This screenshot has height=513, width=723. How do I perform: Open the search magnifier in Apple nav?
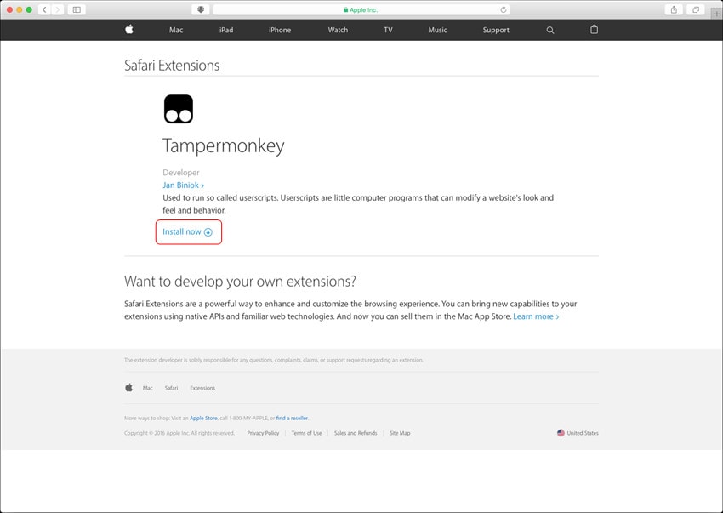click(x=550, y=30)
